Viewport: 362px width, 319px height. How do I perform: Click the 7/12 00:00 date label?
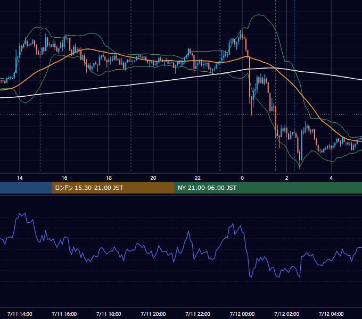(242, 314)
